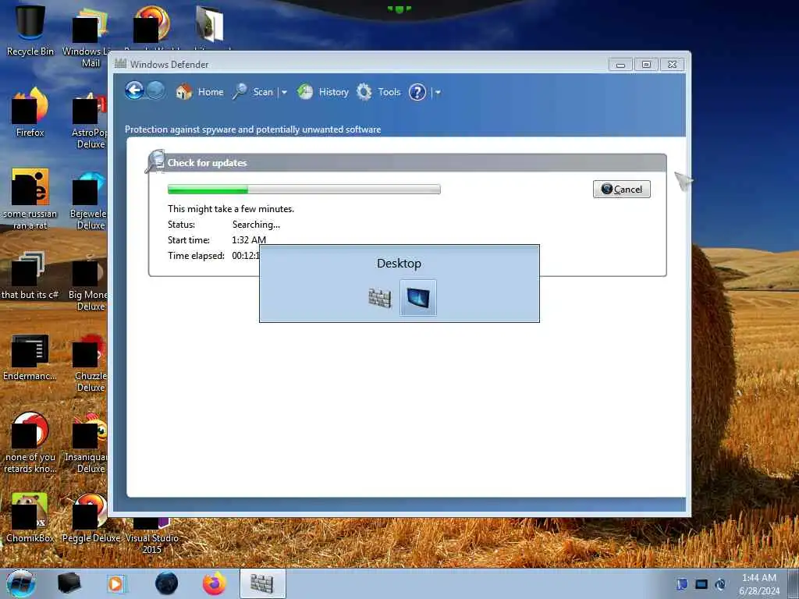Open the Home page in Windows Defender
The width and height of the screenshot is (799, 599).
[x=200, y=92]
